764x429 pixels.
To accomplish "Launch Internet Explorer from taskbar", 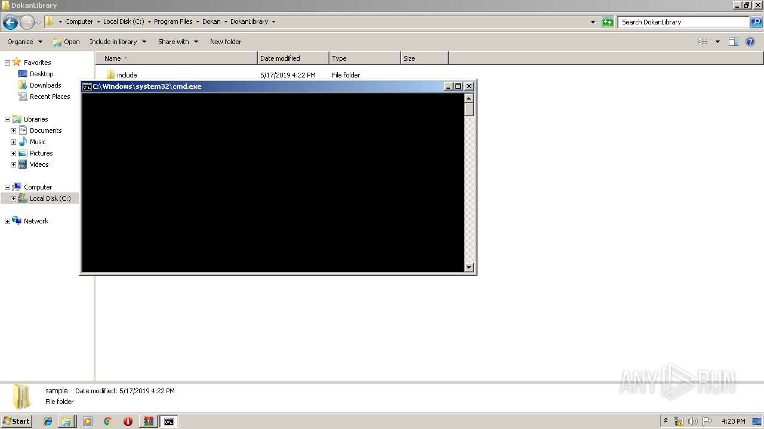I will [48, 421].
